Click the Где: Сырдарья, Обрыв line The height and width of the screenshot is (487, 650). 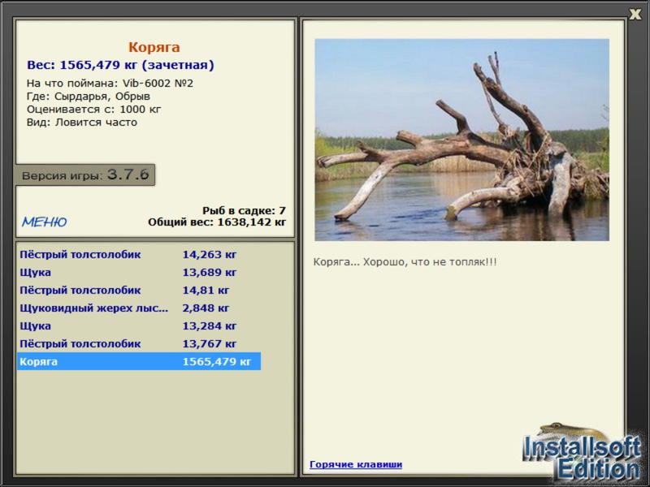coord(89,96)
